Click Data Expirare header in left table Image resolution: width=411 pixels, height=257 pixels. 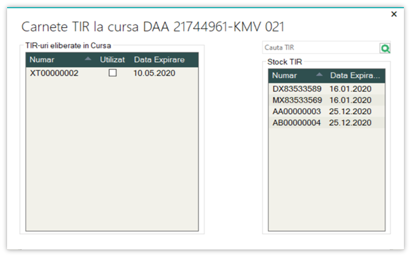(159, 60)
